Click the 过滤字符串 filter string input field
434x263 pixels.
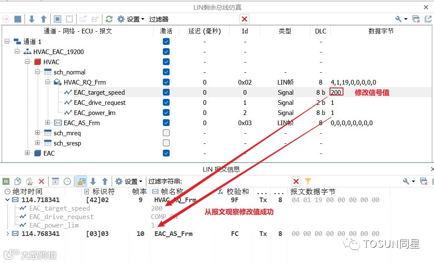coord(236,181)
